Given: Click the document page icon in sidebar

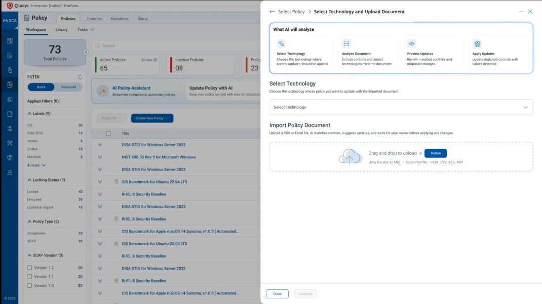Looking at the screenshot, I should pyautogui.click(x=10, y=114).
